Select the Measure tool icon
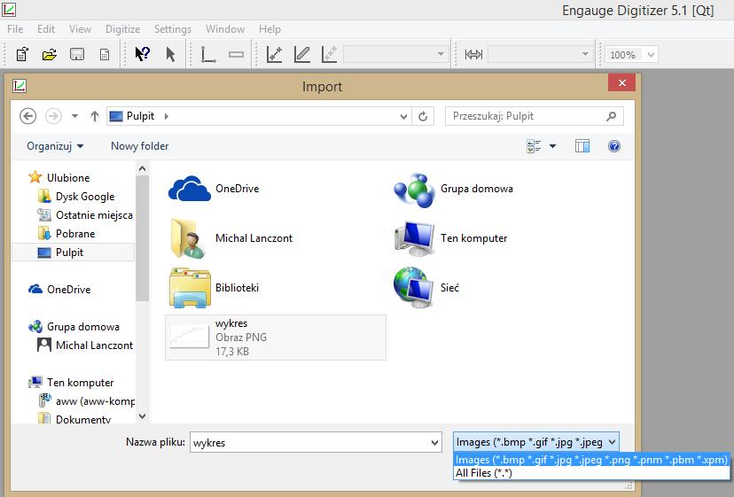Image resolution: width=734 pixels, height=497 pixels. pyautogui.click(x=473, y=55)
